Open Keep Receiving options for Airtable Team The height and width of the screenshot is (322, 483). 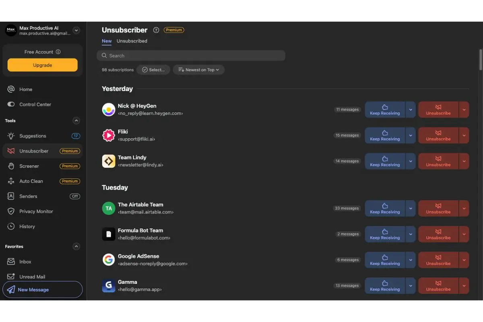tap(411, 208)
